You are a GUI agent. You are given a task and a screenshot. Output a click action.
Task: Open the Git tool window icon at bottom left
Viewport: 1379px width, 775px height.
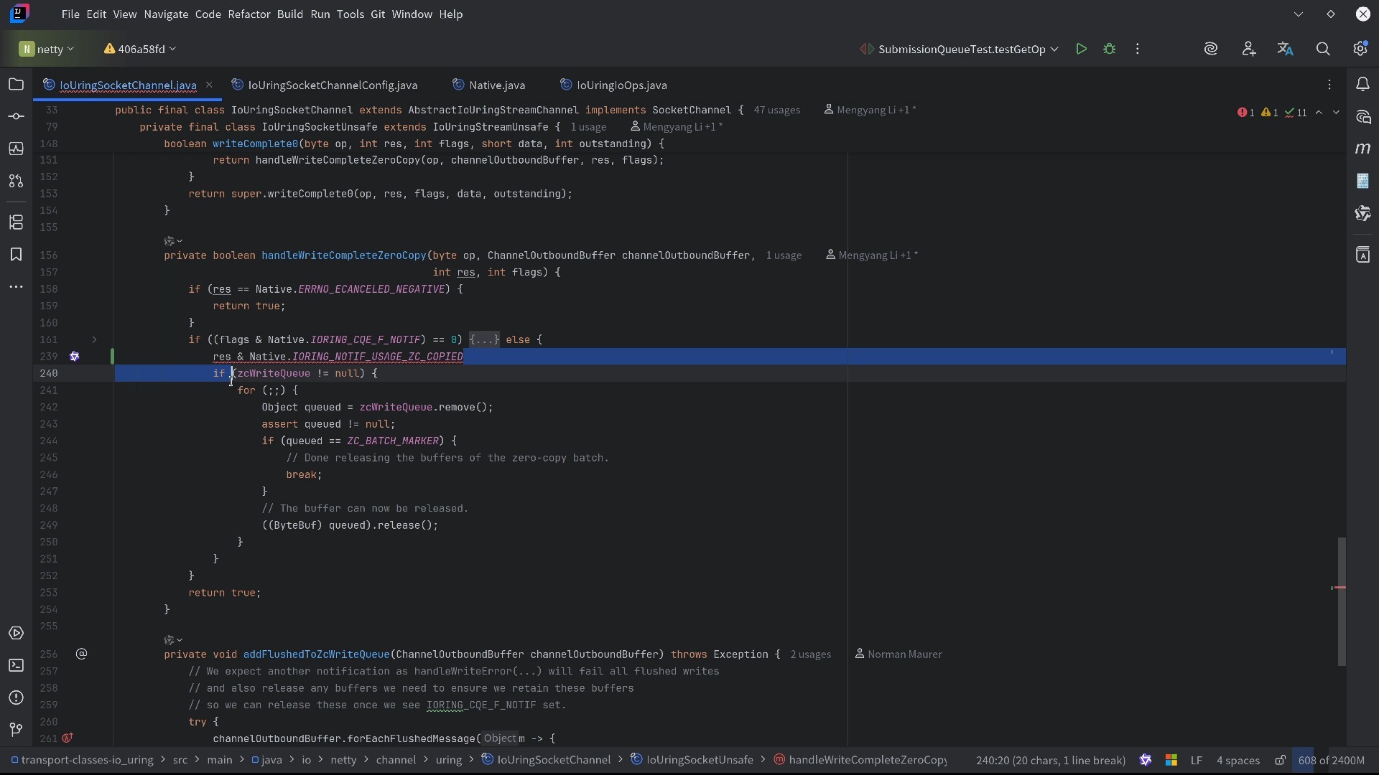tap(16, 730)
